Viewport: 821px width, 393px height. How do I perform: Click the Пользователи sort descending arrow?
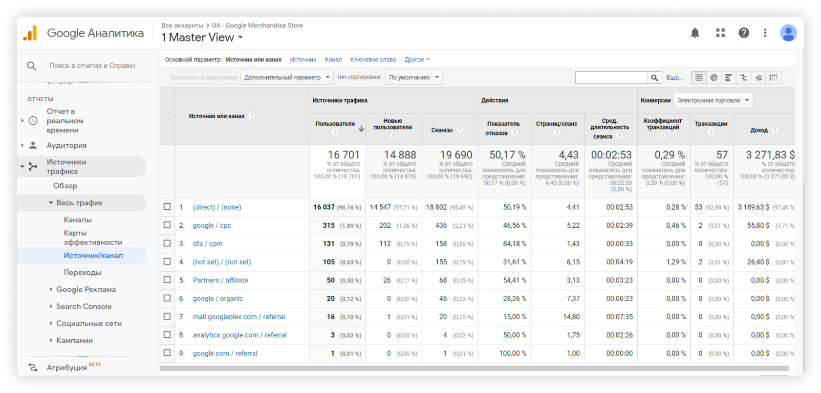361,129
